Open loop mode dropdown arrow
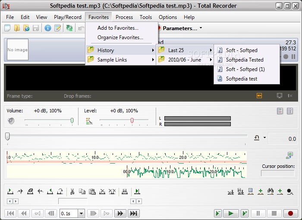 pos(264,138)
